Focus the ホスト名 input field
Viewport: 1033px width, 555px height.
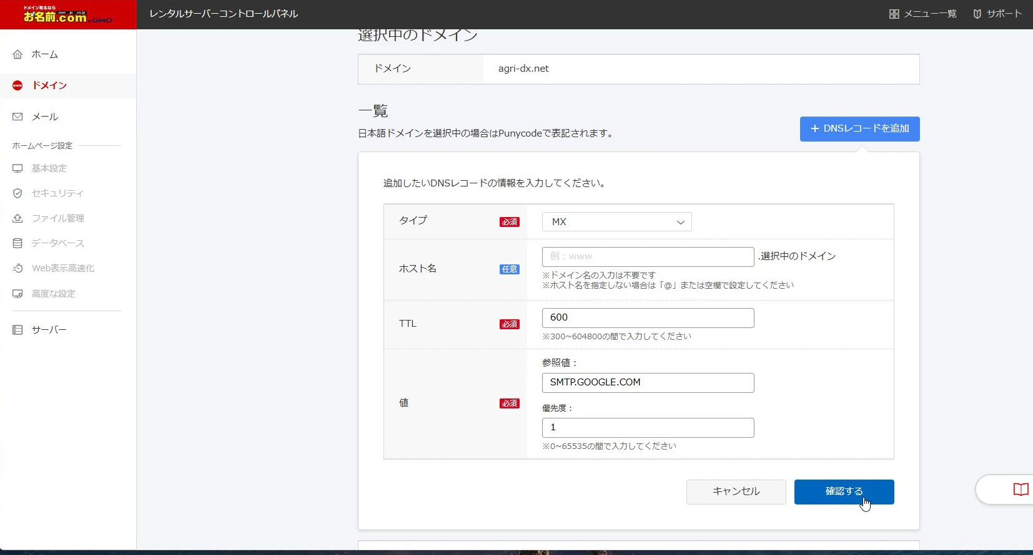tap(648, 256)
